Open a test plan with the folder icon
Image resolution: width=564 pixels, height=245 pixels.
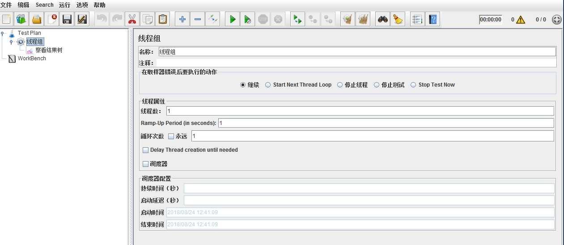click(x=37, y=19)
